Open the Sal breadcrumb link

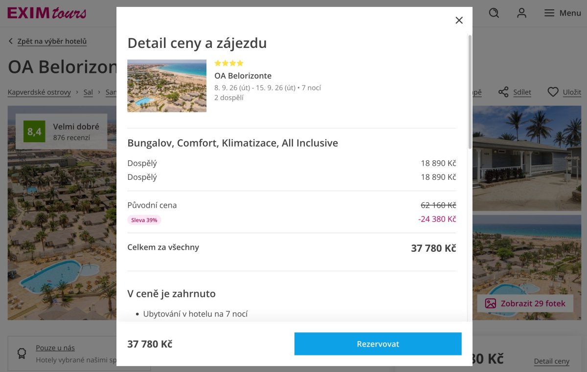[x=88, y=92]
